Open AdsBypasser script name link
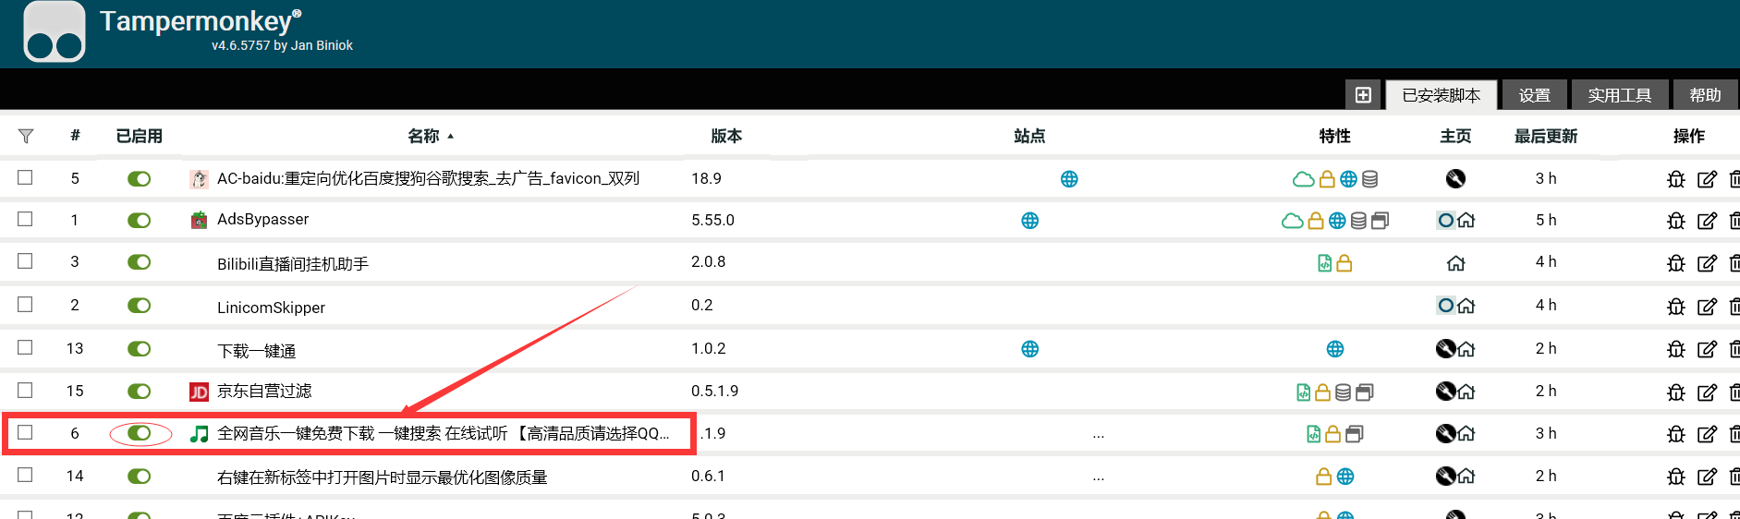The height and width of the screenshot is (519, 1740). click(263, 220)
